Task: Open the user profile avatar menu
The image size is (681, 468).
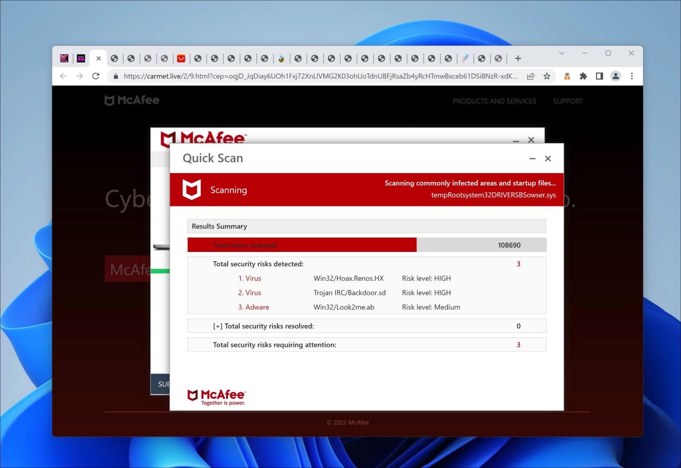Action: pos(616,76)
